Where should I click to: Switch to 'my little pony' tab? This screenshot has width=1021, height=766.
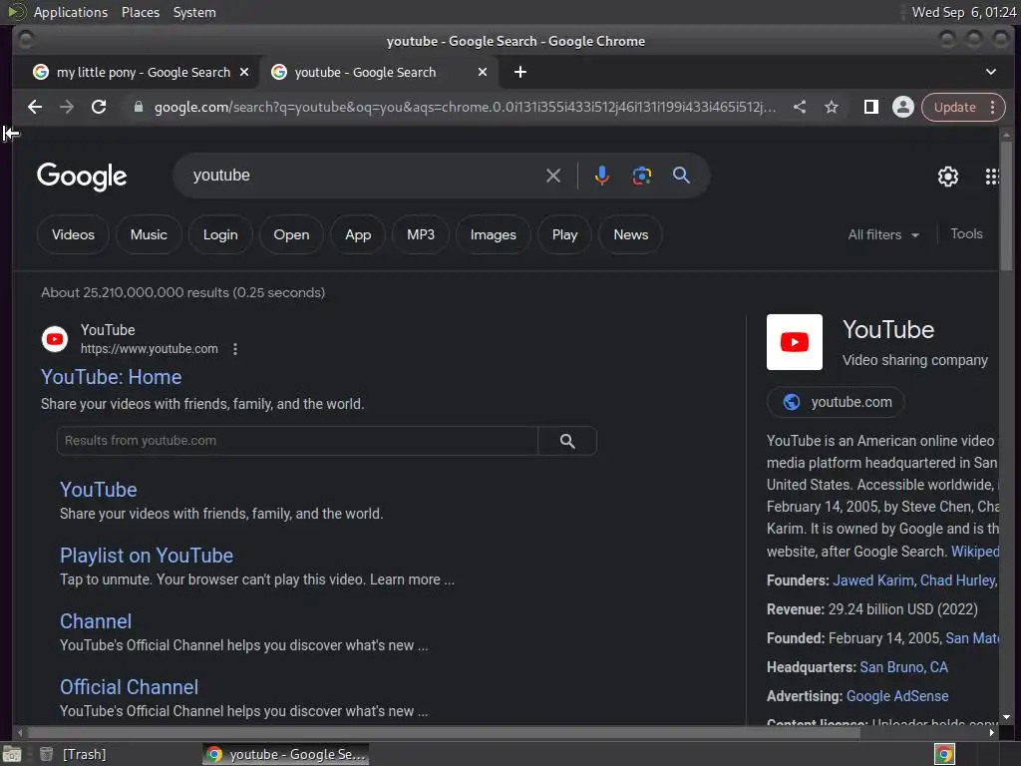[142, 72]
